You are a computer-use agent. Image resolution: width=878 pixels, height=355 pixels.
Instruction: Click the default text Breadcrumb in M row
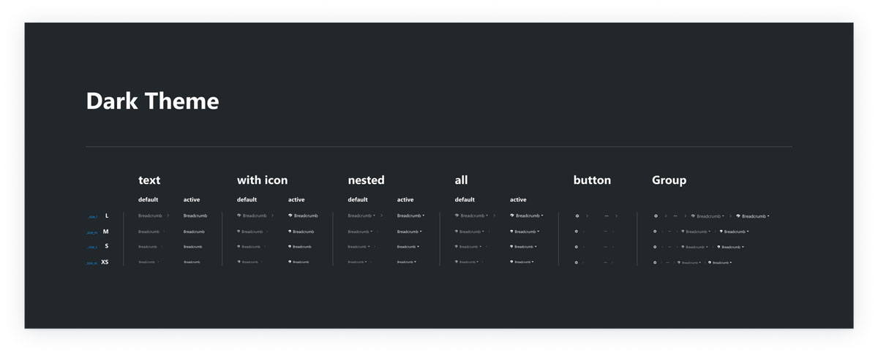149,232
